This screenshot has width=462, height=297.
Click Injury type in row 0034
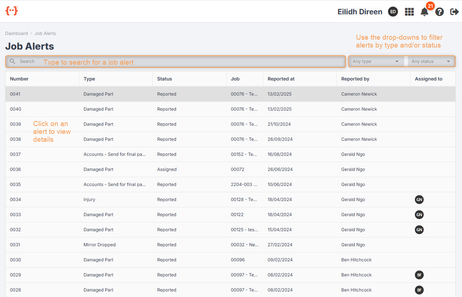pyautogui.click(x=89, y=200)
